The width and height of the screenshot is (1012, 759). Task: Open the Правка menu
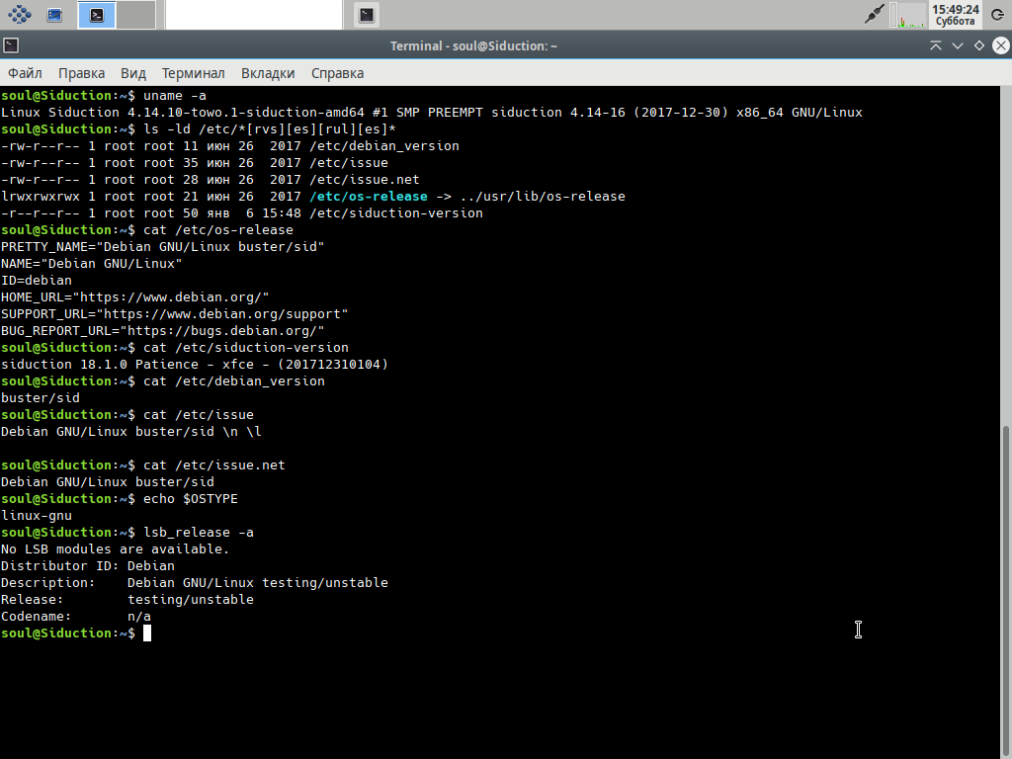click(x=81, y=73)
